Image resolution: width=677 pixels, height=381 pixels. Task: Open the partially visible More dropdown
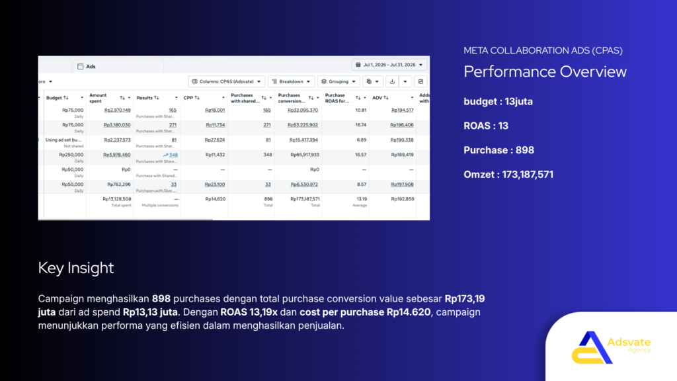click(46, 81)
